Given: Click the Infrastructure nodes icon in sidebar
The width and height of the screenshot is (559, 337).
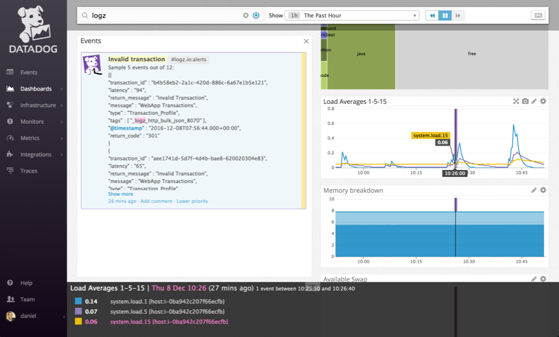Looking at the screenshot, I should pos(10,105).
